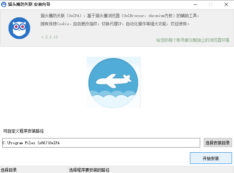Click the greyed-out maximize button
Viewport: 234px width, 173px height.
coord(211,4)
